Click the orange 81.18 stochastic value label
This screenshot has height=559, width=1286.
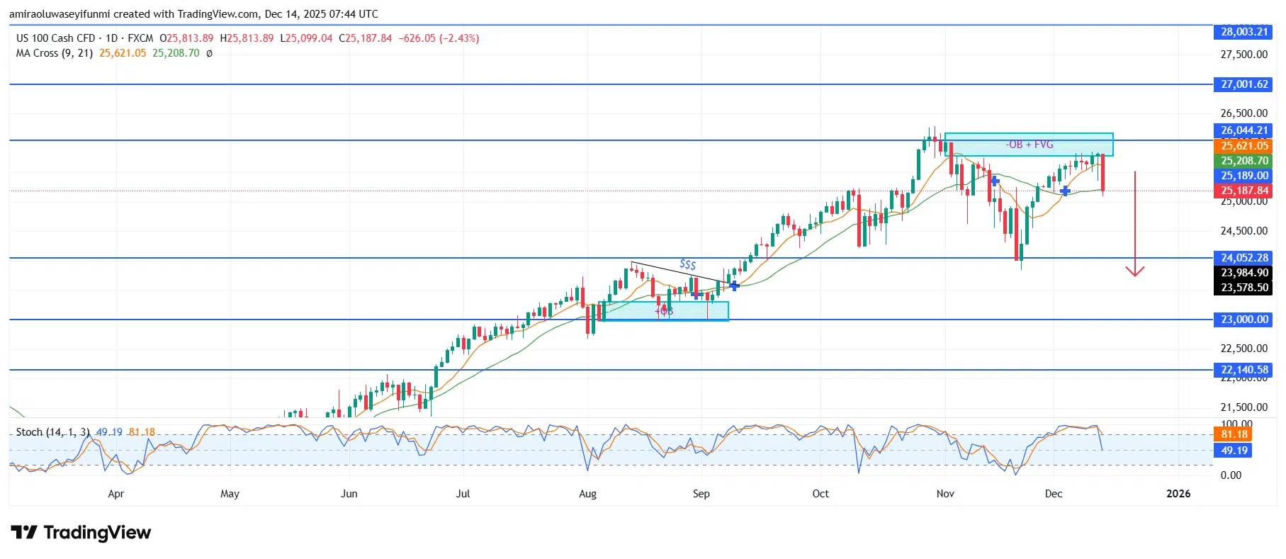coord(1234,434)
